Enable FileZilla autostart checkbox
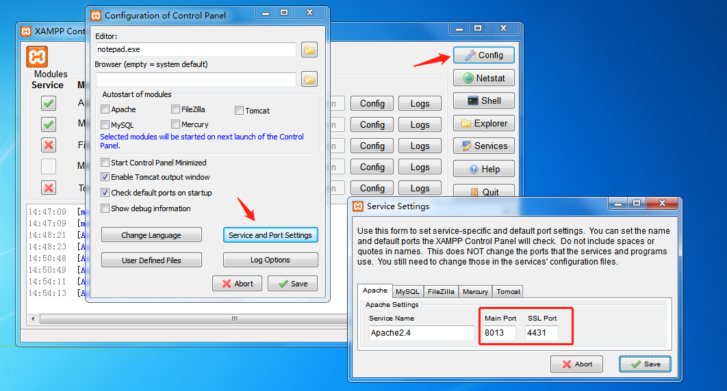The image size is (727, 391). point(175,109)
